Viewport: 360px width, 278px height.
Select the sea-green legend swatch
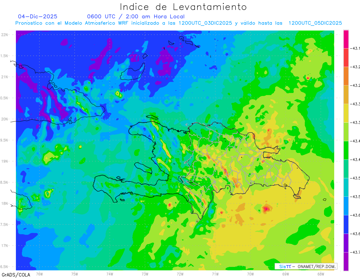(346, 169)
